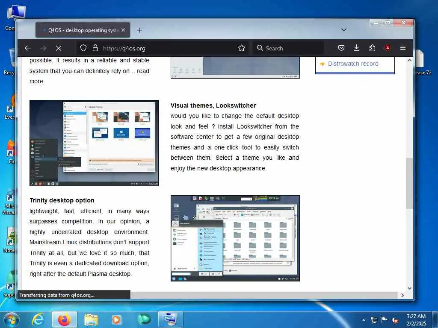438x328 pixels.
Task: Open Windows Media Player from taskbar
Action: tap(117, 319)
